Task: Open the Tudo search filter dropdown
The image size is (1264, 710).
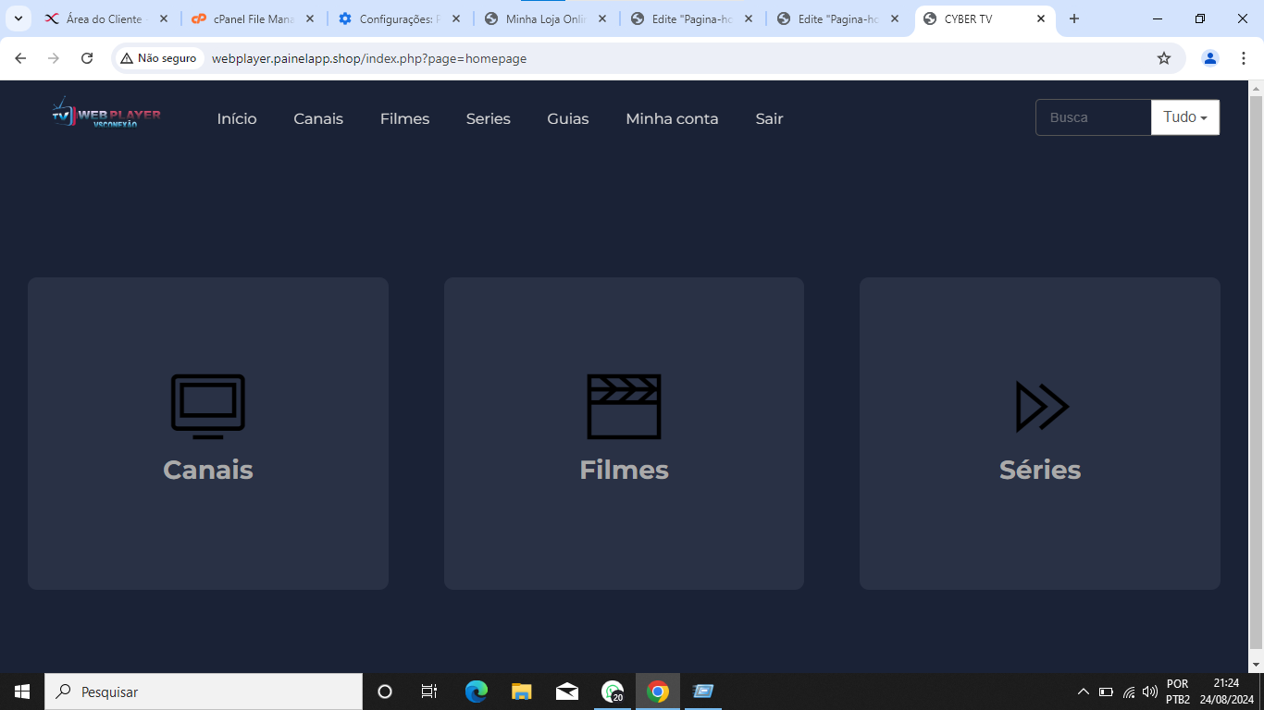Action: click(x=1184, y=117)
